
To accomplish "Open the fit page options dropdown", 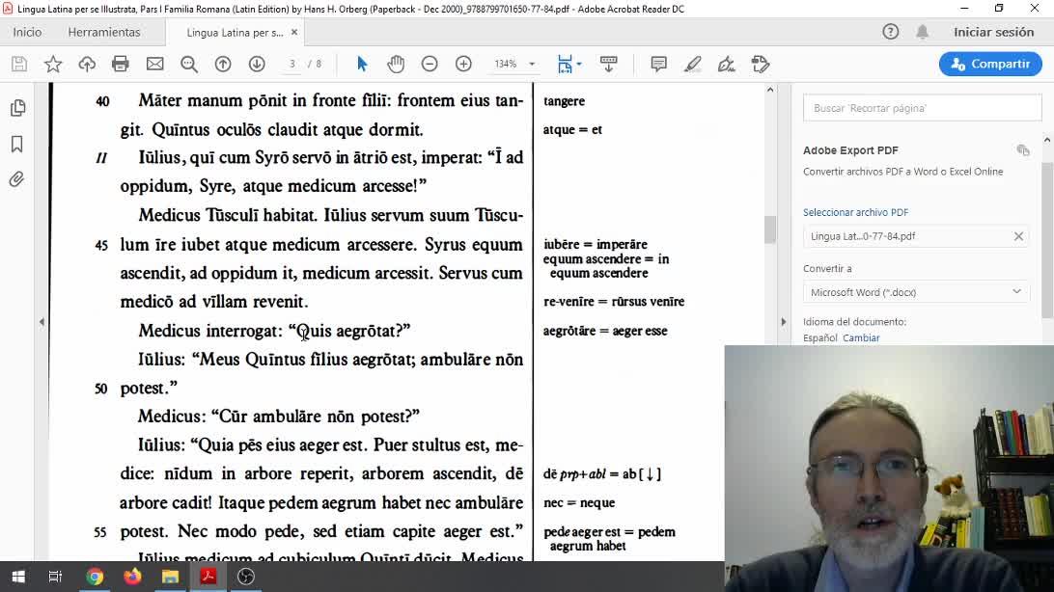I will point(569,64).
